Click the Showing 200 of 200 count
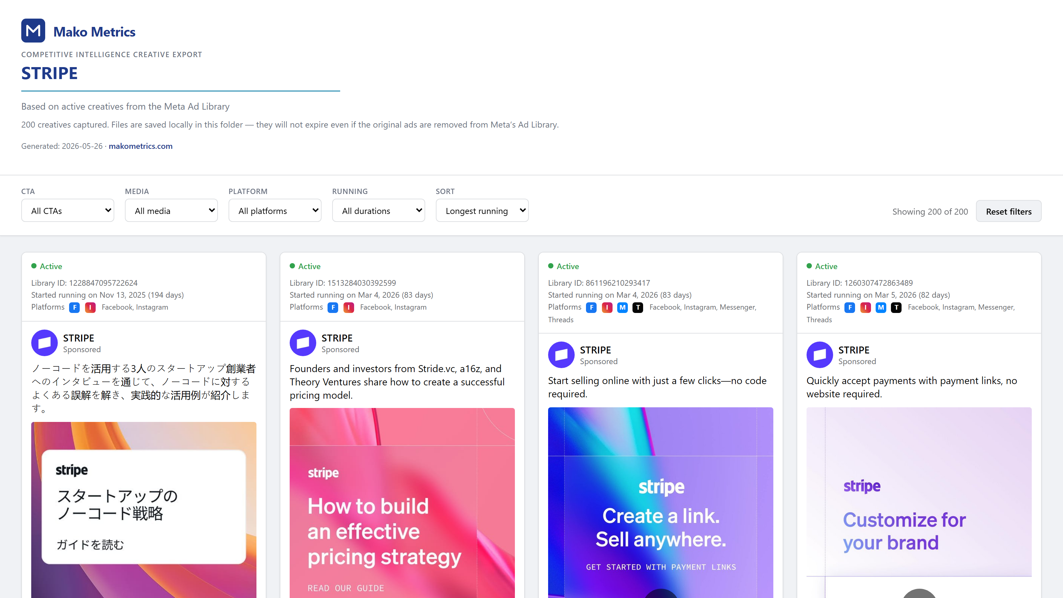Image resolution: width=1063 pixels, height=598 pixels. [930, 211]
